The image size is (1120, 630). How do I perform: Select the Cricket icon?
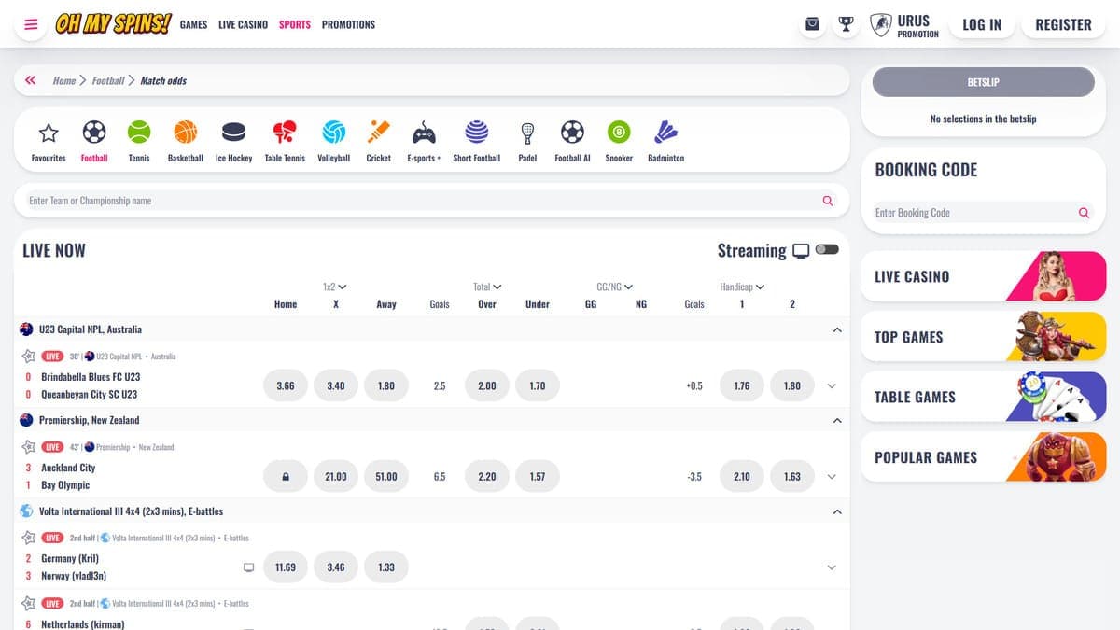(x=379, y=133)
